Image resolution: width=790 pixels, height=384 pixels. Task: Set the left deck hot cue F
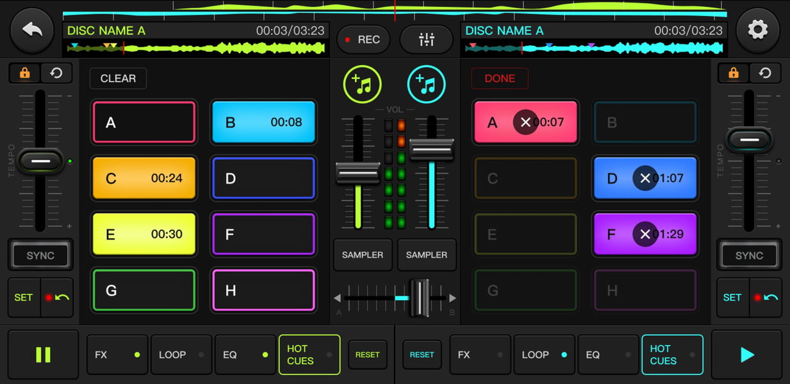click(x=263, y=234)
